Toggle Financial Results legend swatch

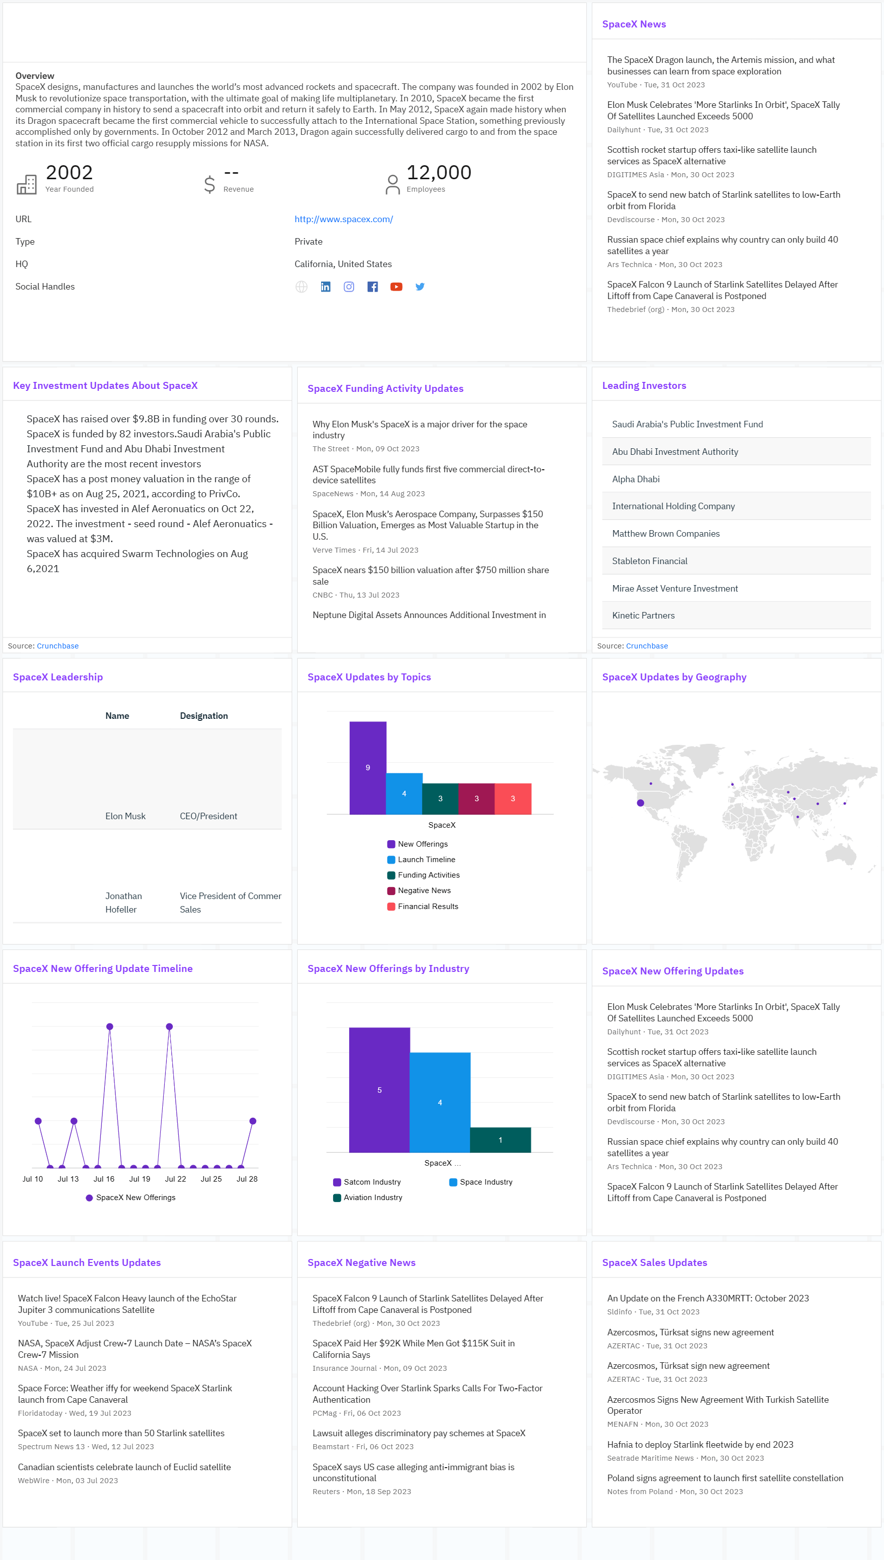click(x=391, y=907)
